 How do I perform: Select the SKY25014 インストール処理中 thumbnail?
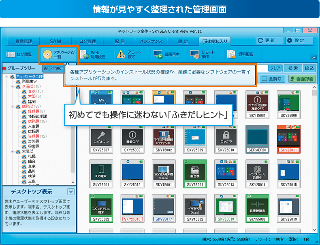257,174
